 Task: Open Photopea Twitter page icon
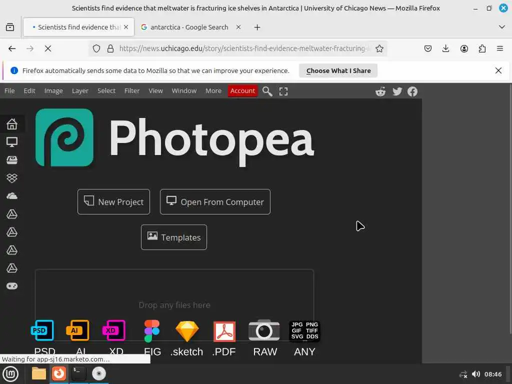397,91
